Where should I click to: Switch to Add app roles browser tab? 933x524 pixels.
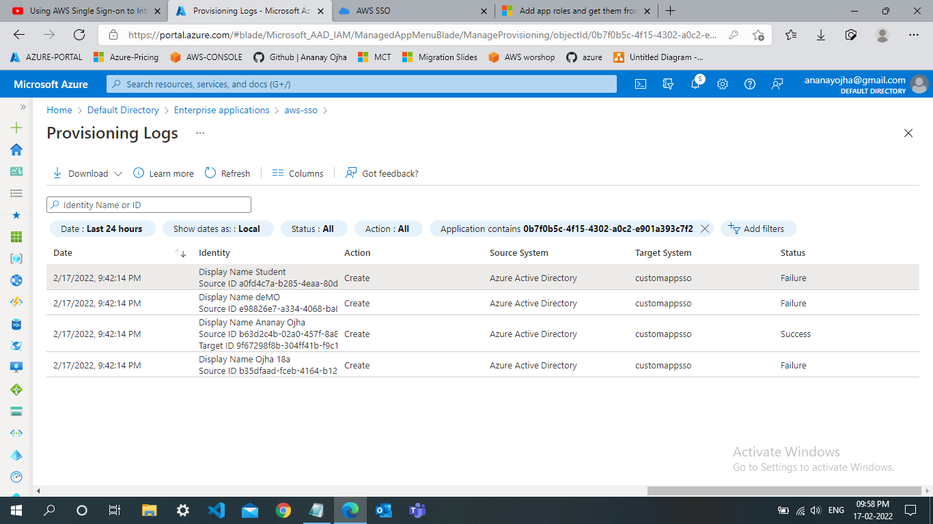(577, 11)
